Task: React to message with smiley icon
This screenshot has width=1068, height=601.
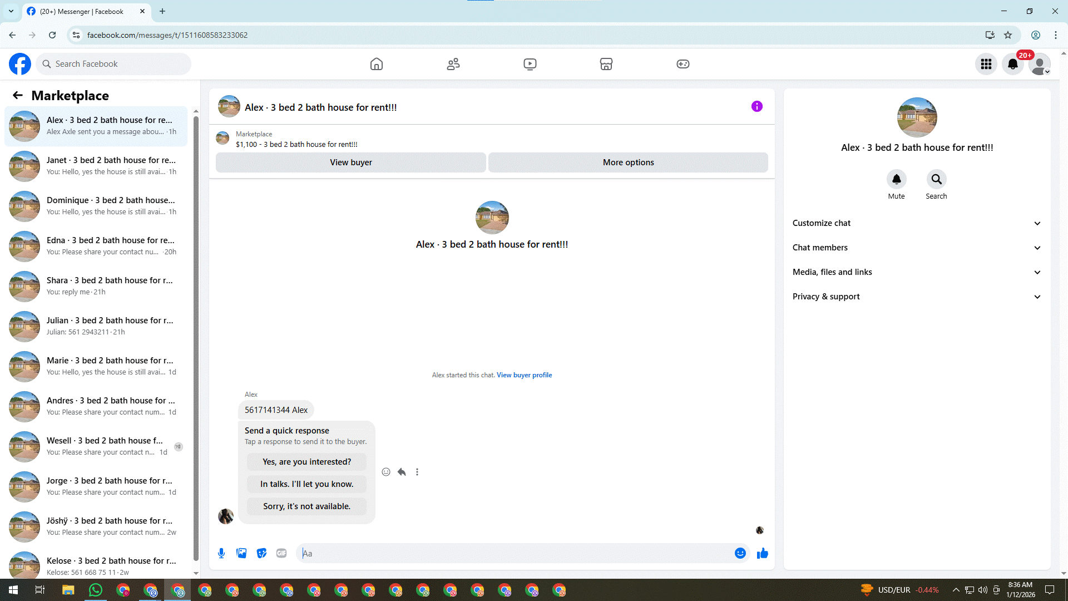Action: (x=386, y=472)
